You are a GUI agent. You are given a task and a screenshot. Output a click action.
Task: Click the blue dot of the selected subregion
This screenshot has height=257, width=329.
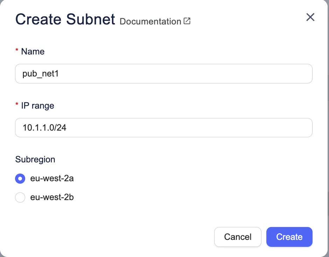click(20, 179)
